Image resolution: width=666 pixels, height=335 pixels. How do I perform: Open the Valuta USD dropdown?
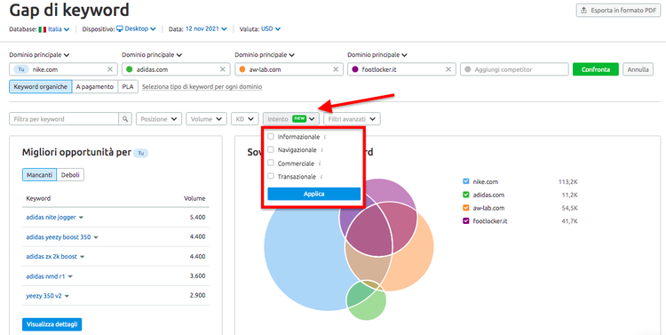pos(271,29)
